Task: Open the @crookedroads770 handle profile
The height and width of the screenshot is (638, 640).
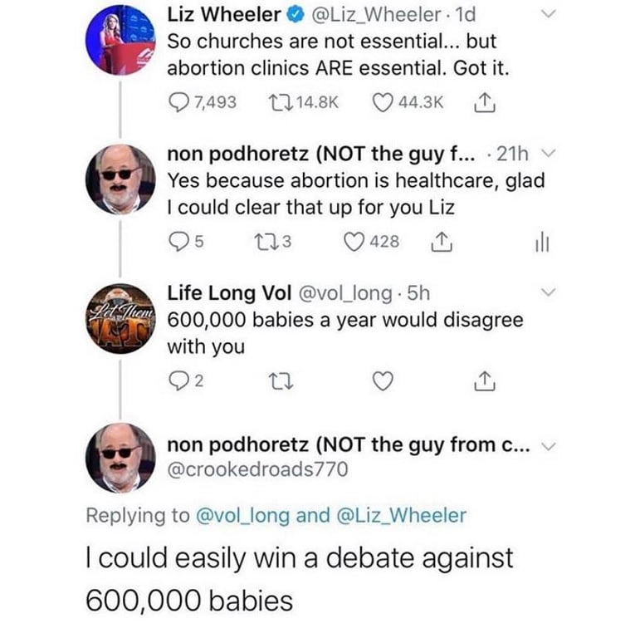Action: [257, 469]
